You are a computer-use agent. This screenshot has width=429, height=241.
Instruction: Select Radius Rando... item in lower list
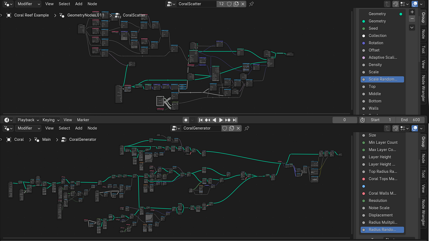pos(382,230)
